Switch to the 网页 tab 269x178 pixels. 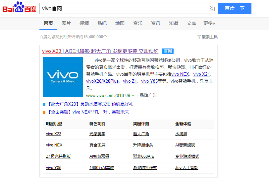pyautogui.click(x=48, y=23)
